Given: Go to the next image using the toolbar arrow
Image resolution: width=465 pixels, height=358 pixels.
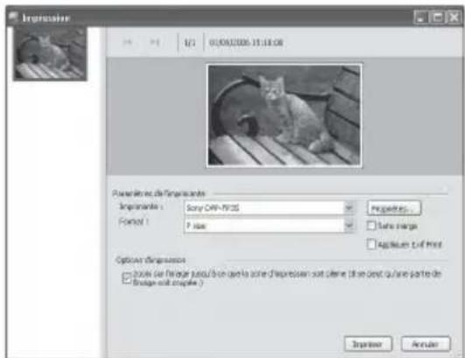Looking at the screenshot, I should pos(154,42).
